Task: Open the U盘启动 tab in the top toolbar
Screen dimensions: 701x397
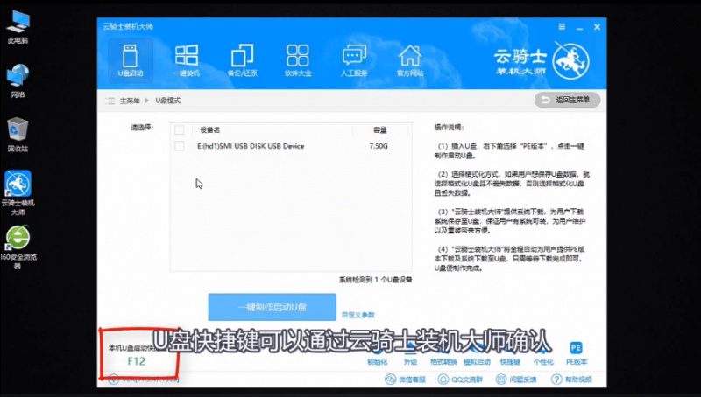Action: pos(130,60)
